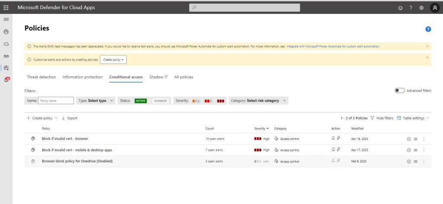The image size is (443, 204).
Task: Click the top search box
Action: [x=244, y=8]
